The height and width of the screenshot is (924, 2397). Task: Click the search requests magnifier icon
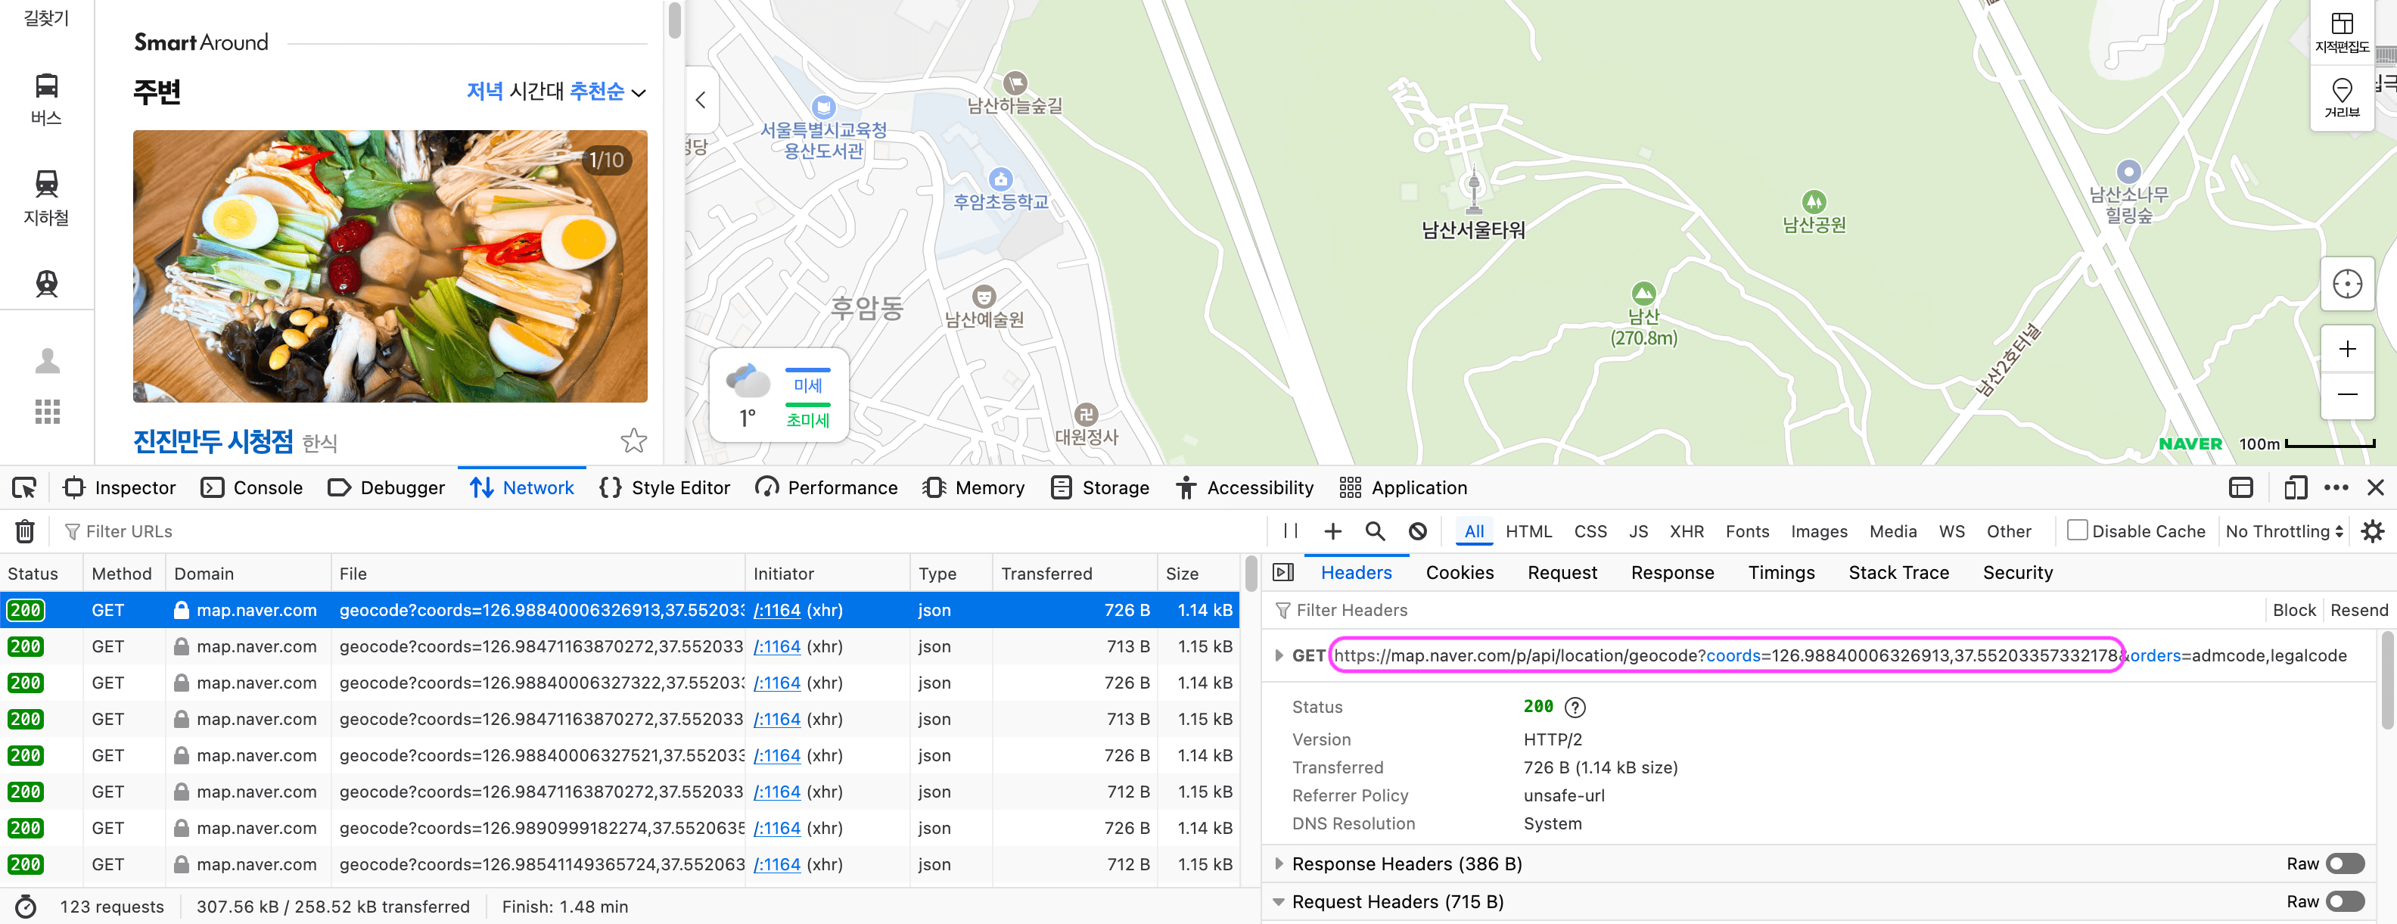click(x=1376, y=531)
